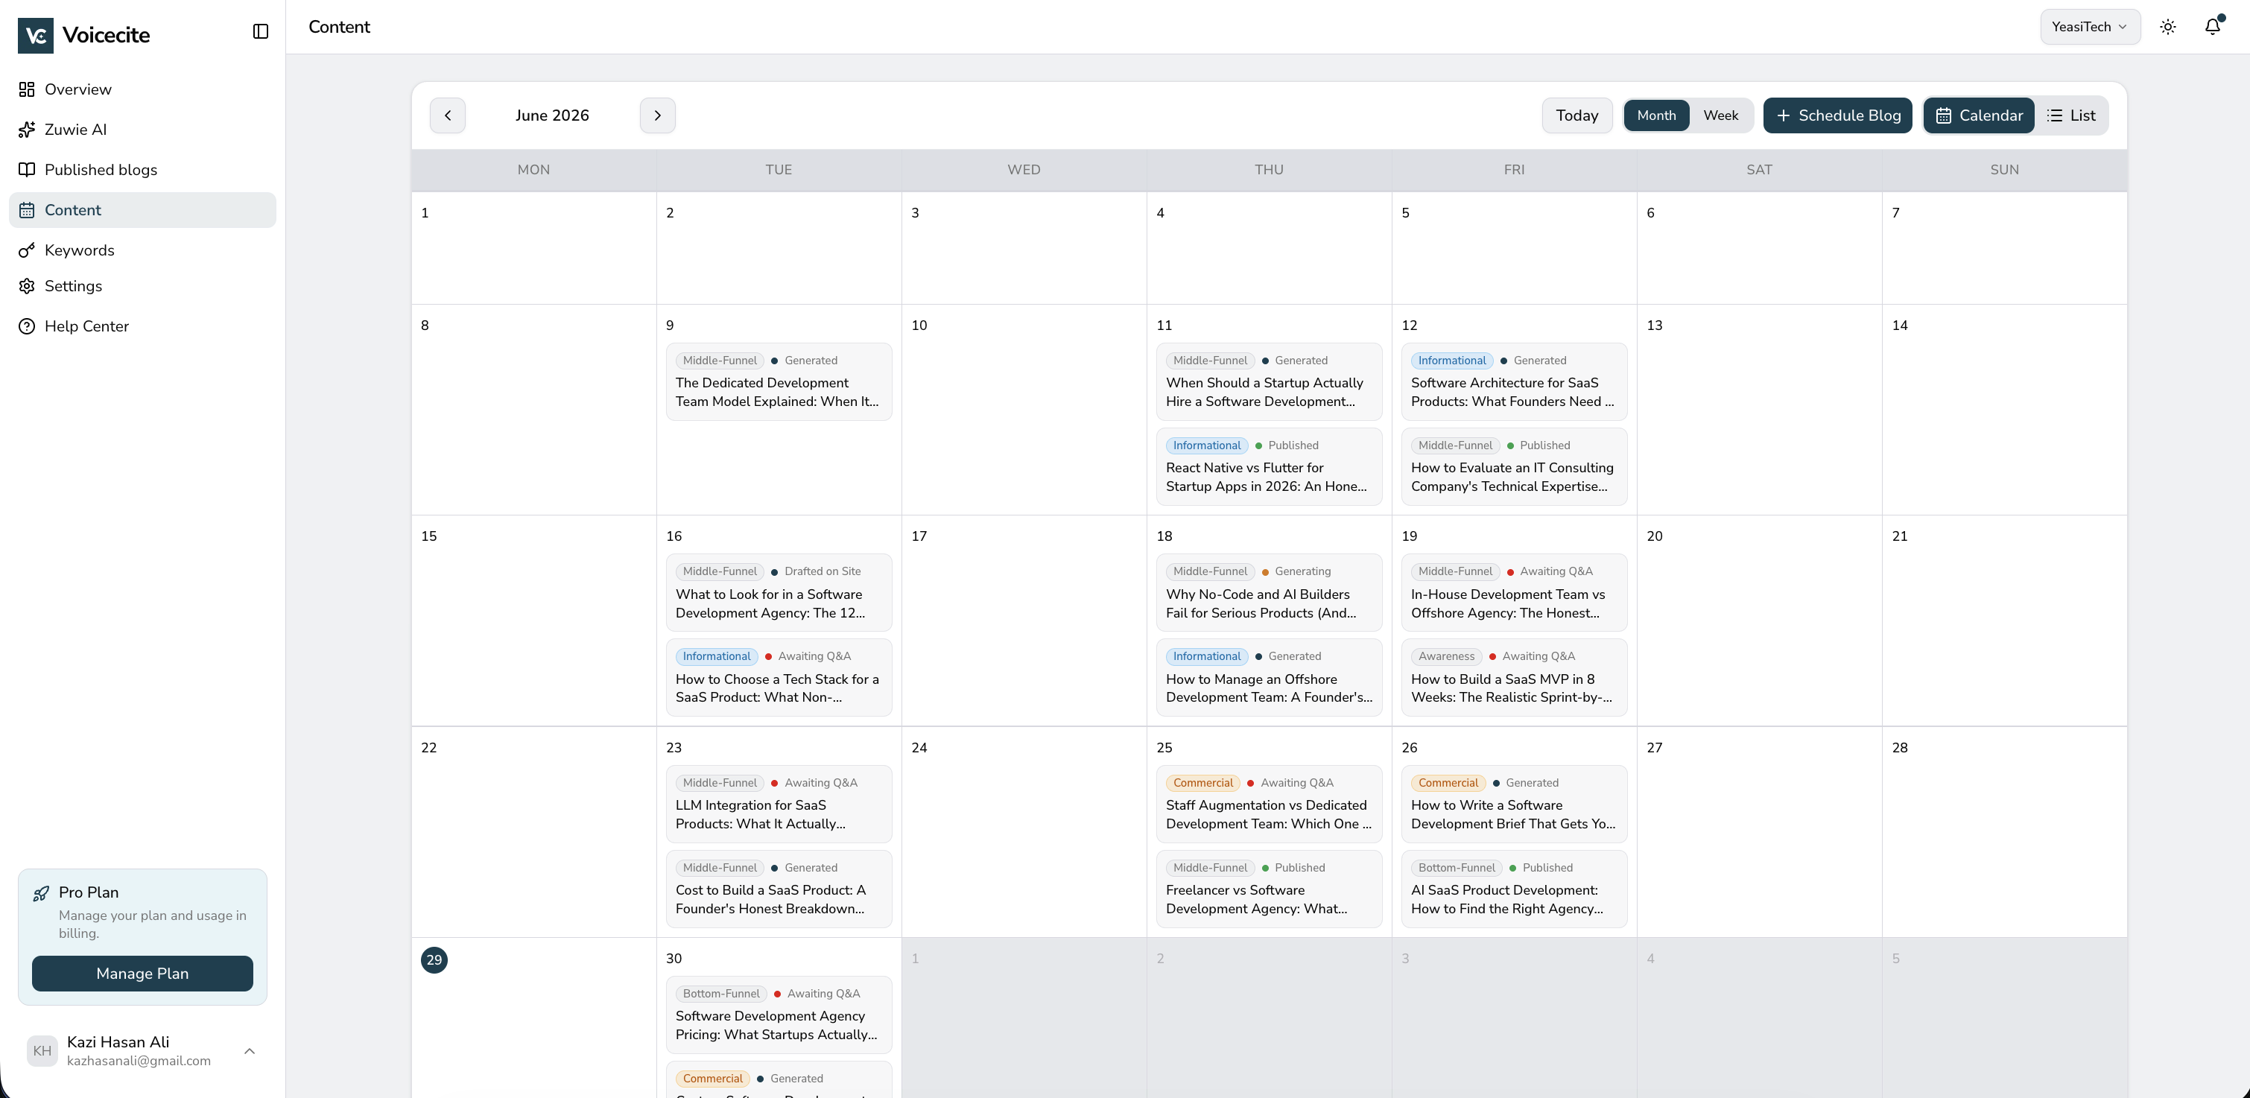The image size is (2250, 1098).
Task: Open 'The Dedicated Development Team Model' blog card
Action: tap(779, 381)
